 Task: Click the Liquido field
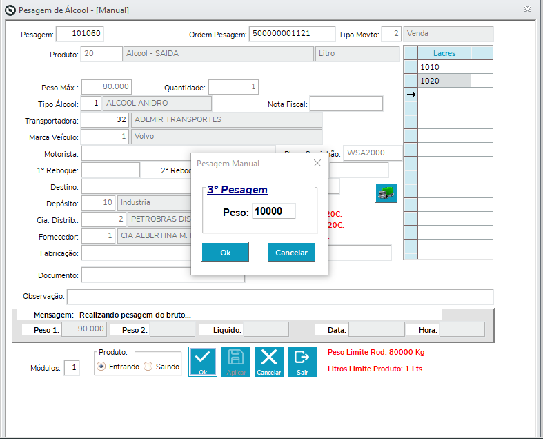click(266, 329)
